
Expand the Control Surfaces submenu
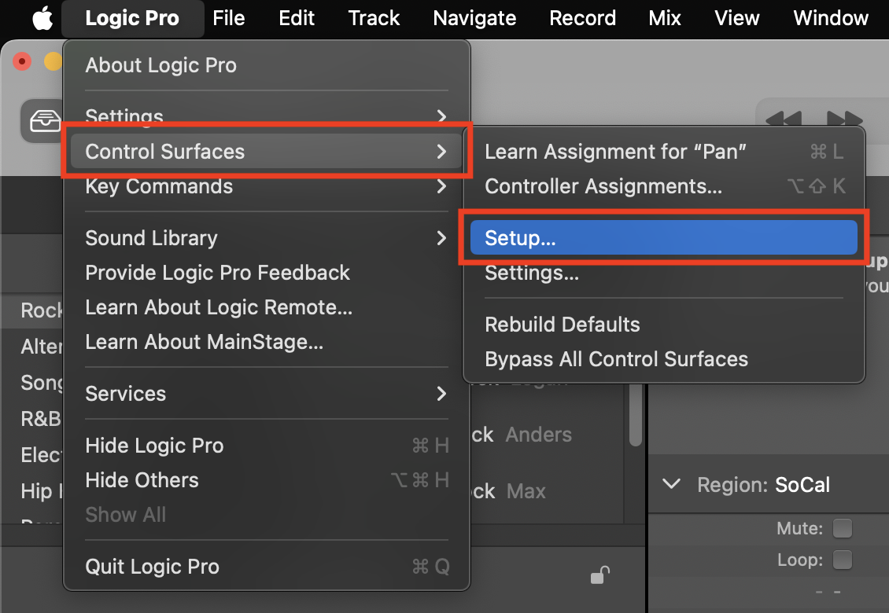coord(267,151)
